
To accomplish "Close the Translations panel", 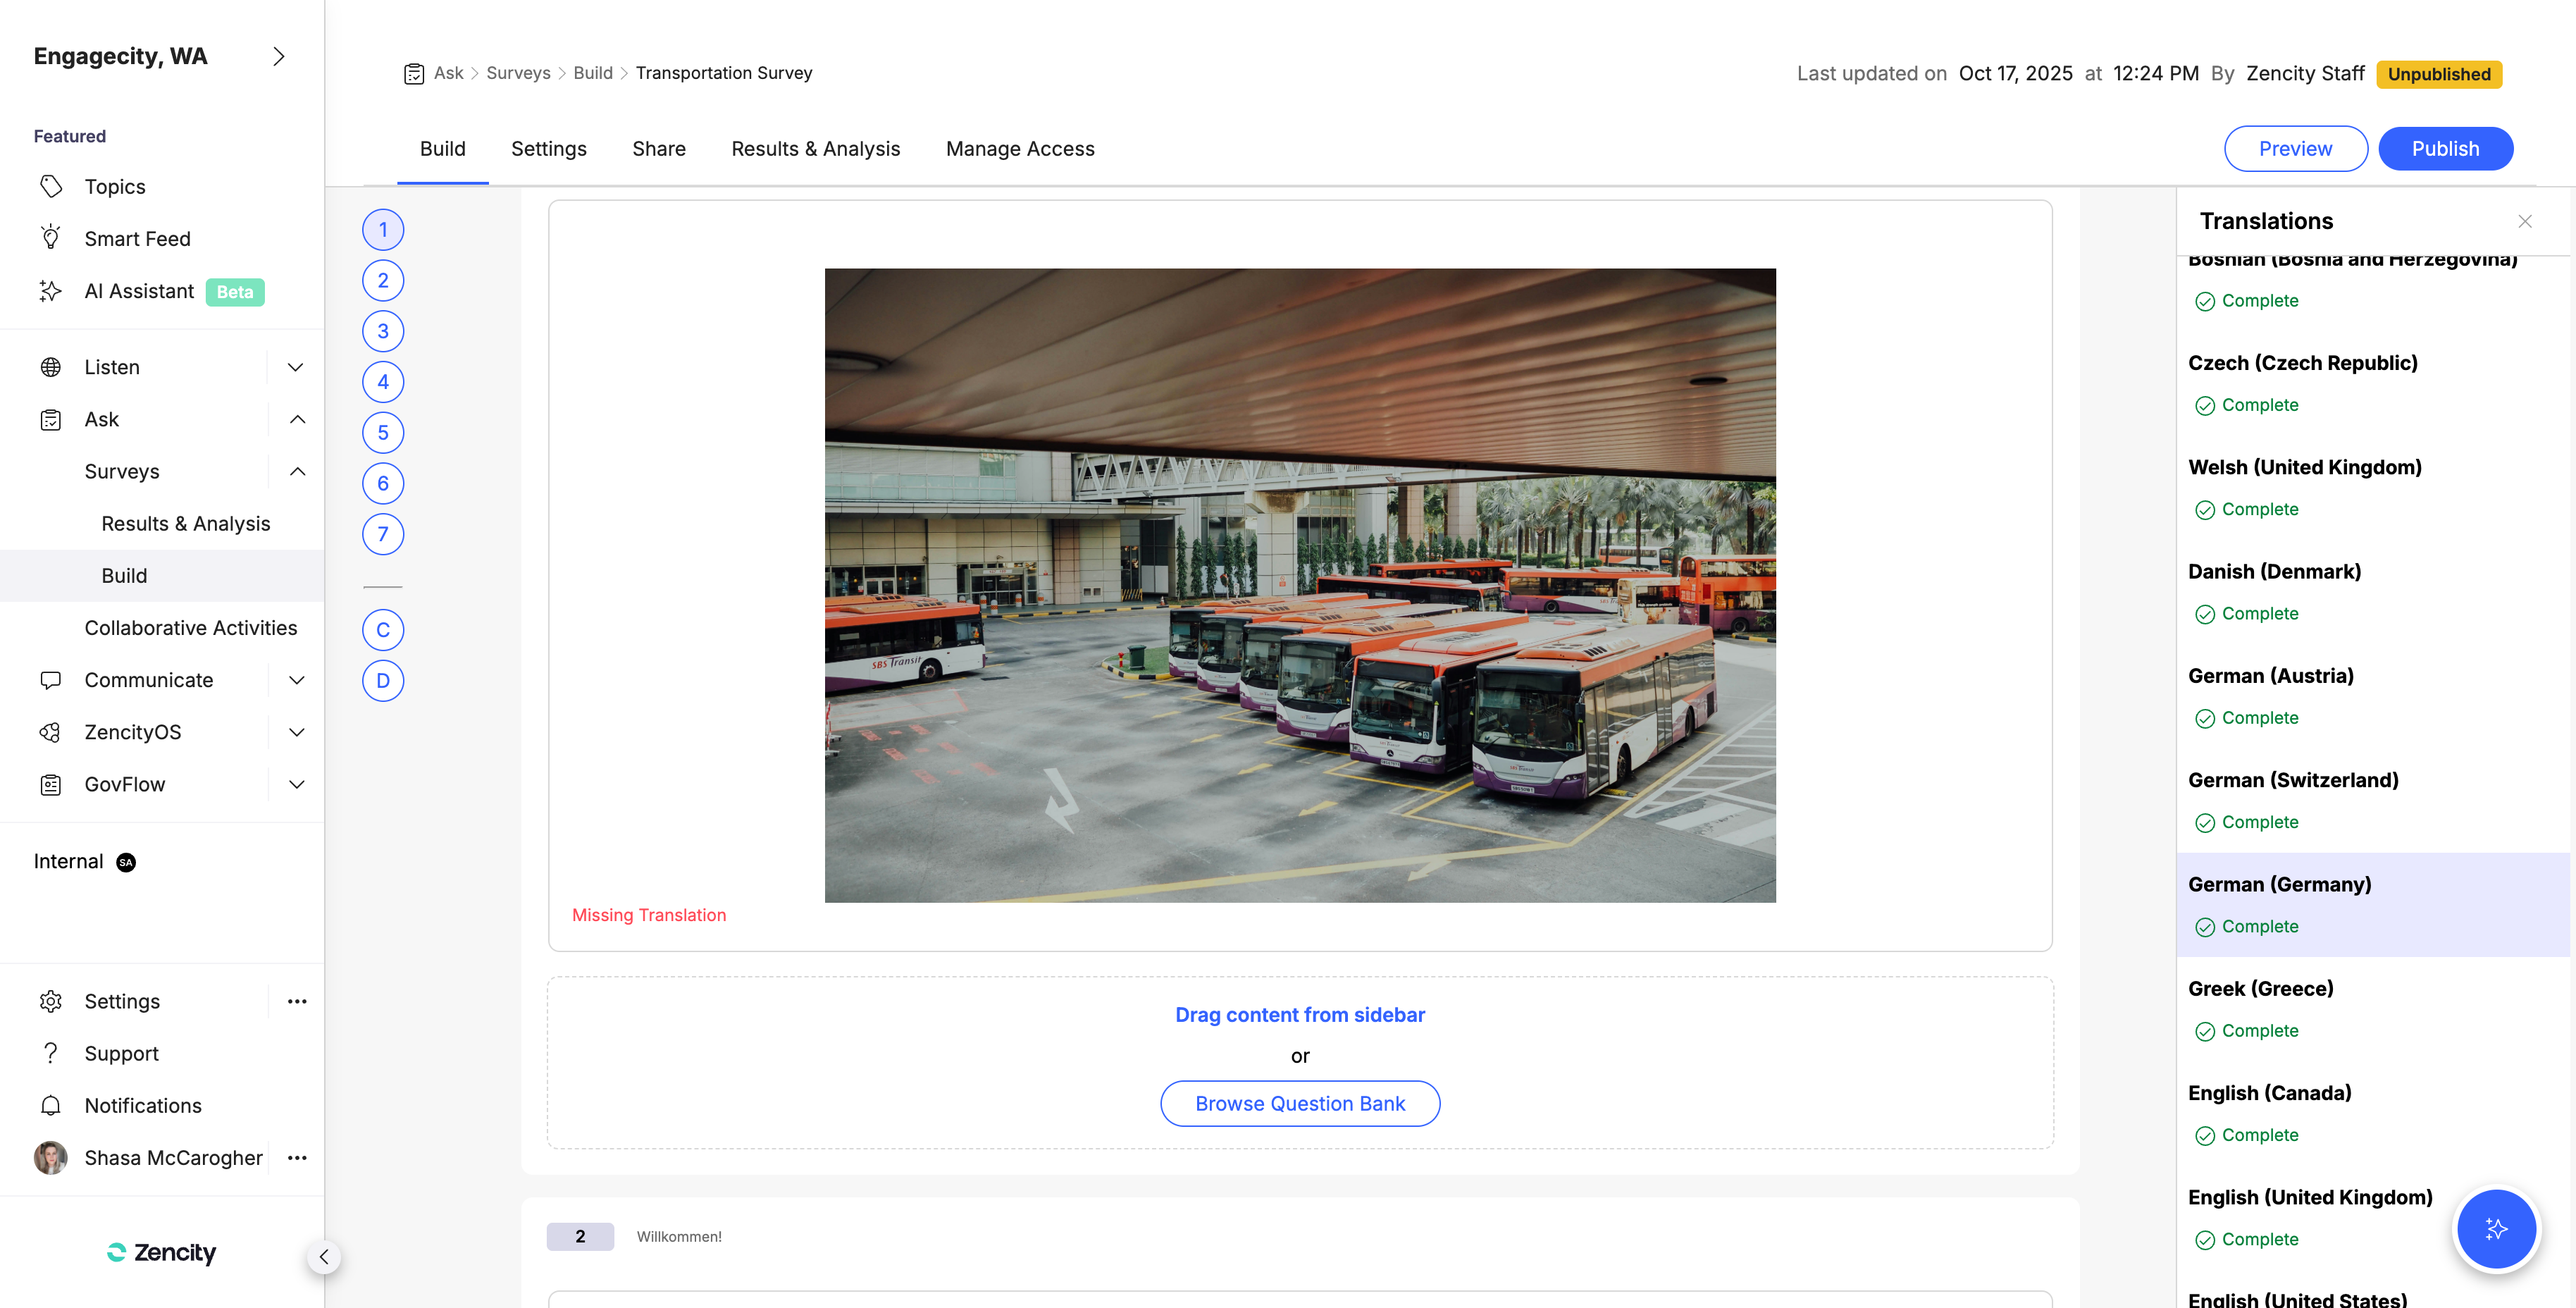I will click(x=2524, y=221).
